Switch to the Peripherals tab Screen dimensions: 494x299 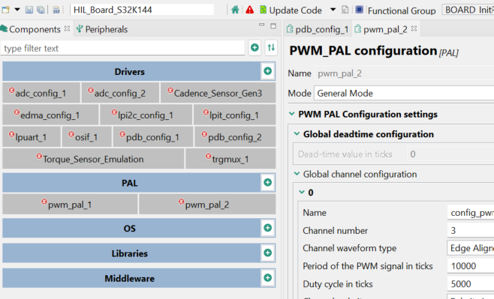(102, 29)
